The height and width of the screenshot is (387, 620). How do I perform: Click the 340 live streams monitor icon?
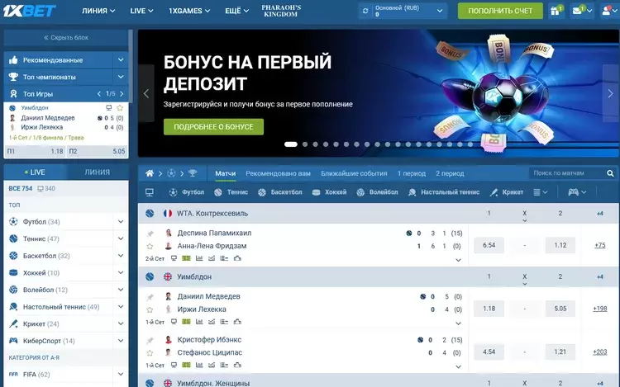point(41,189)
